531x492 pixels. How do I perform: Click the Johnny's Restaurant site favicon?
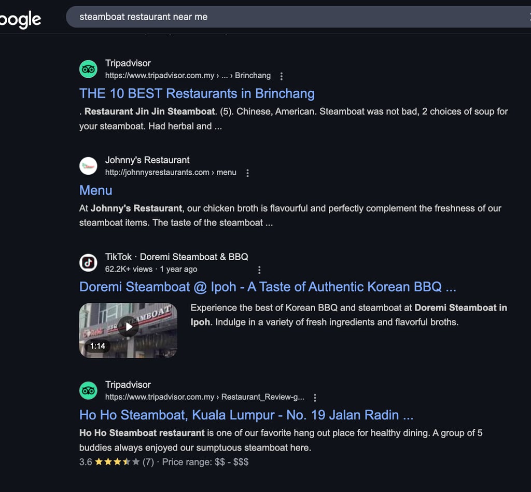coord(88,166)
